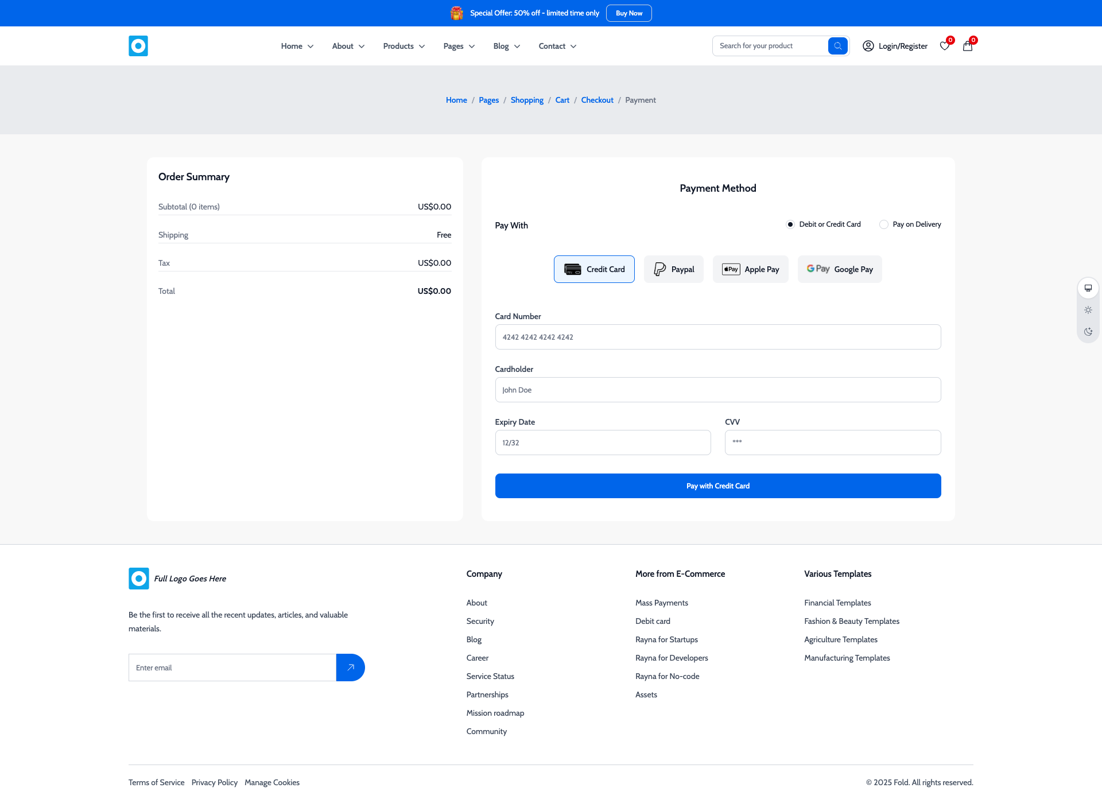
Task: Click Pay with Credit Card button
Action: click(x=717, y=486)
